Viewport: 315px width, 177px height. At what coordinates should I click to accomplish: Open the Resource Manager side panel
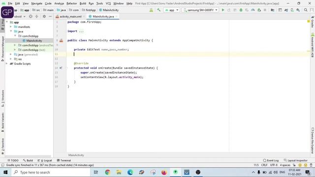click(2, 49)
